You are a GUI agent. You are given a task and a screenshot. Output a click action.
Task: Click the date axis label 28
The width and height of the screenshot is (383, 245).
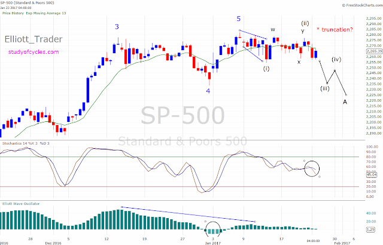31,239
